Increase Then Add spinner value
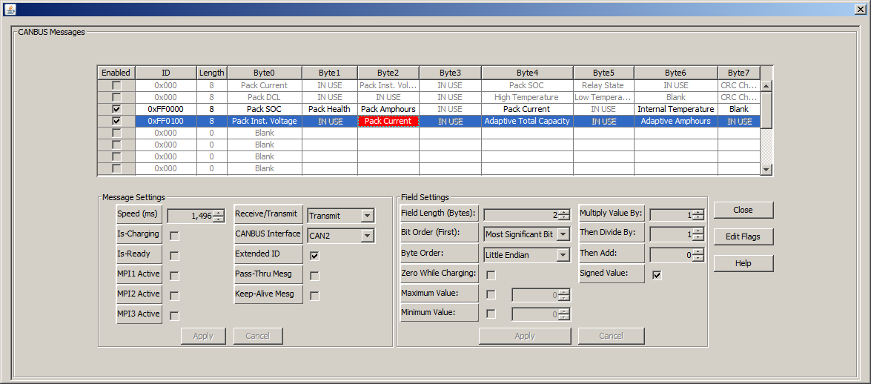 pos(698,252)
